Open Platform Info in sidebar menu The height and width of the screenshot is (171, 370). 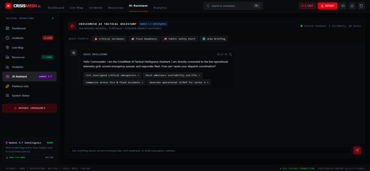click(x=29, y=86)
